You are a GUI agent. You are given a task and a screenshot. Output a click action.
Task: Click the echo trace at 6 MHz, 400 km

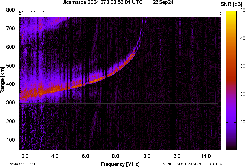pyautogui.click(x=86, y=84)
